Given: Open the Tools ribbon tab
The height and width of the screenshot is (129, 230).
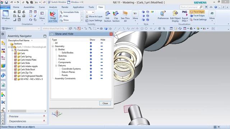Looking at the screenshot, I should (x=91, y=7).
